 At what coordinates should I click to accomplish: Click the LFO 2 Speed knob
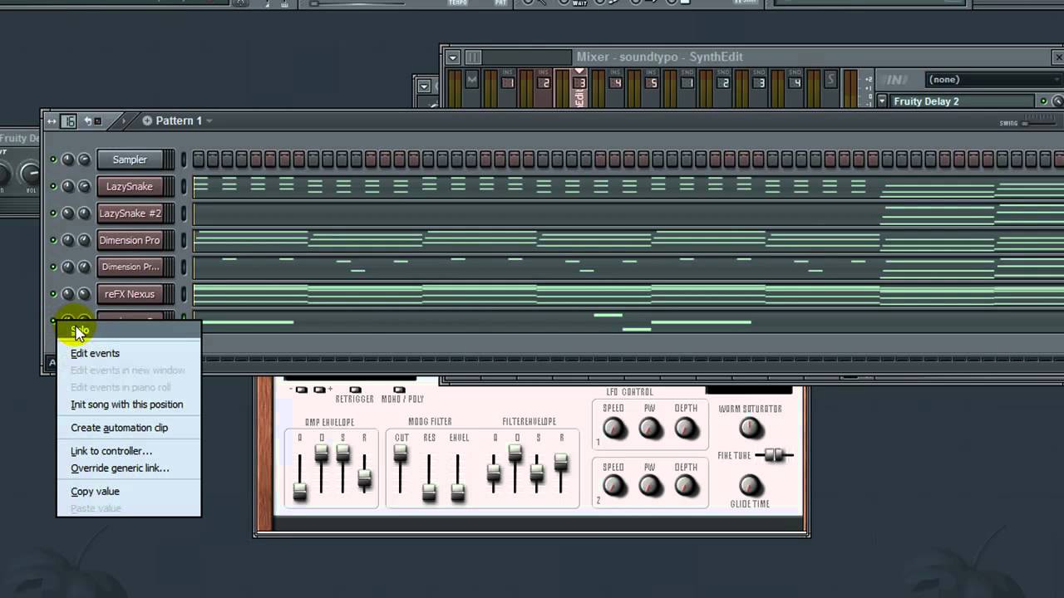click(613, 486)
